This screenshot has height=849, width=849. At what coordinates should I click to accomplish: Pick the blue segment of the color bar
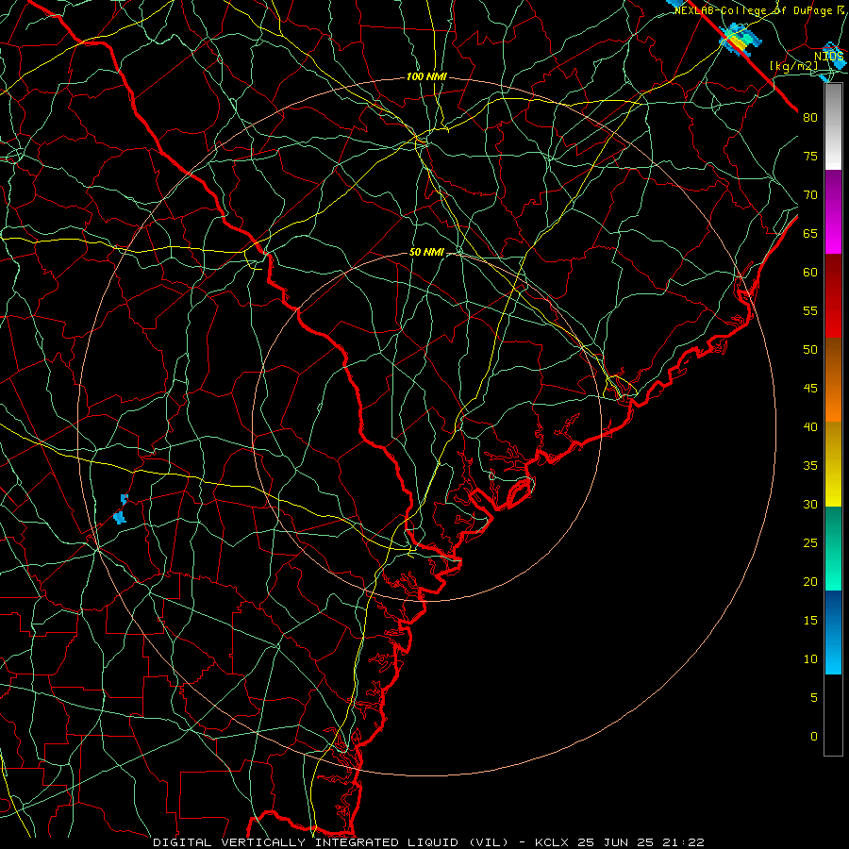833,632
